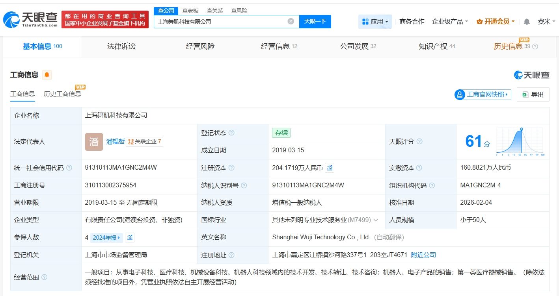Click the company name search input field
The width and height of the screenshot is (559, 296).
point(221,21)
